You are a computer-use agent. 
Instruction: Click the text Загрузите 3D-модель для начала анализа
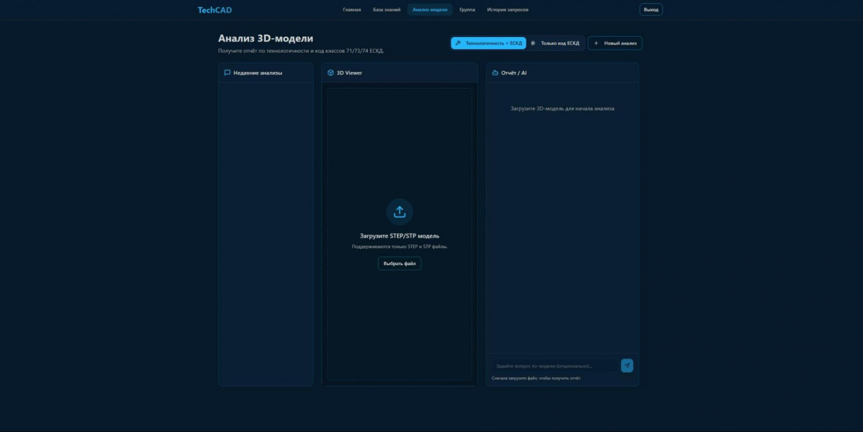562,108
